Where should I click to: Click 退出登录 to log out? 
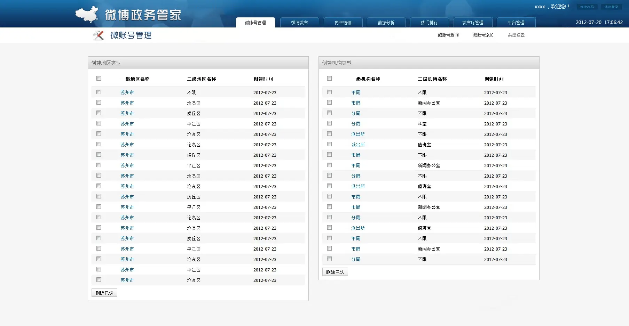tap(611, 7)
